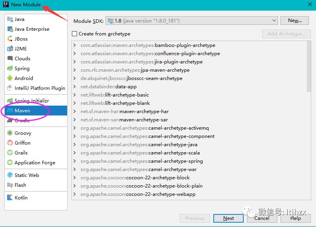The height and width of the screenshot is (227, 316).
Task: Select camel-archetype-java row
Action: pyautogui.click(x=191, y=145)
